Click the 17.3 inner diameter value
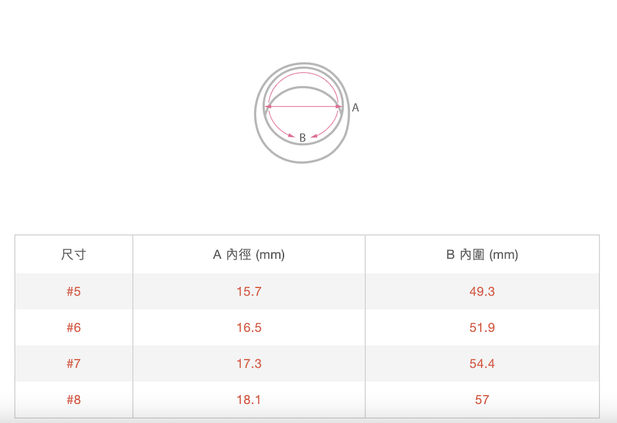617x423 pixels. point(249,364)
